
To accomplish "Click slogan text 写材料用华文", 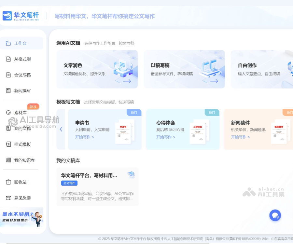I will [105, 16].
